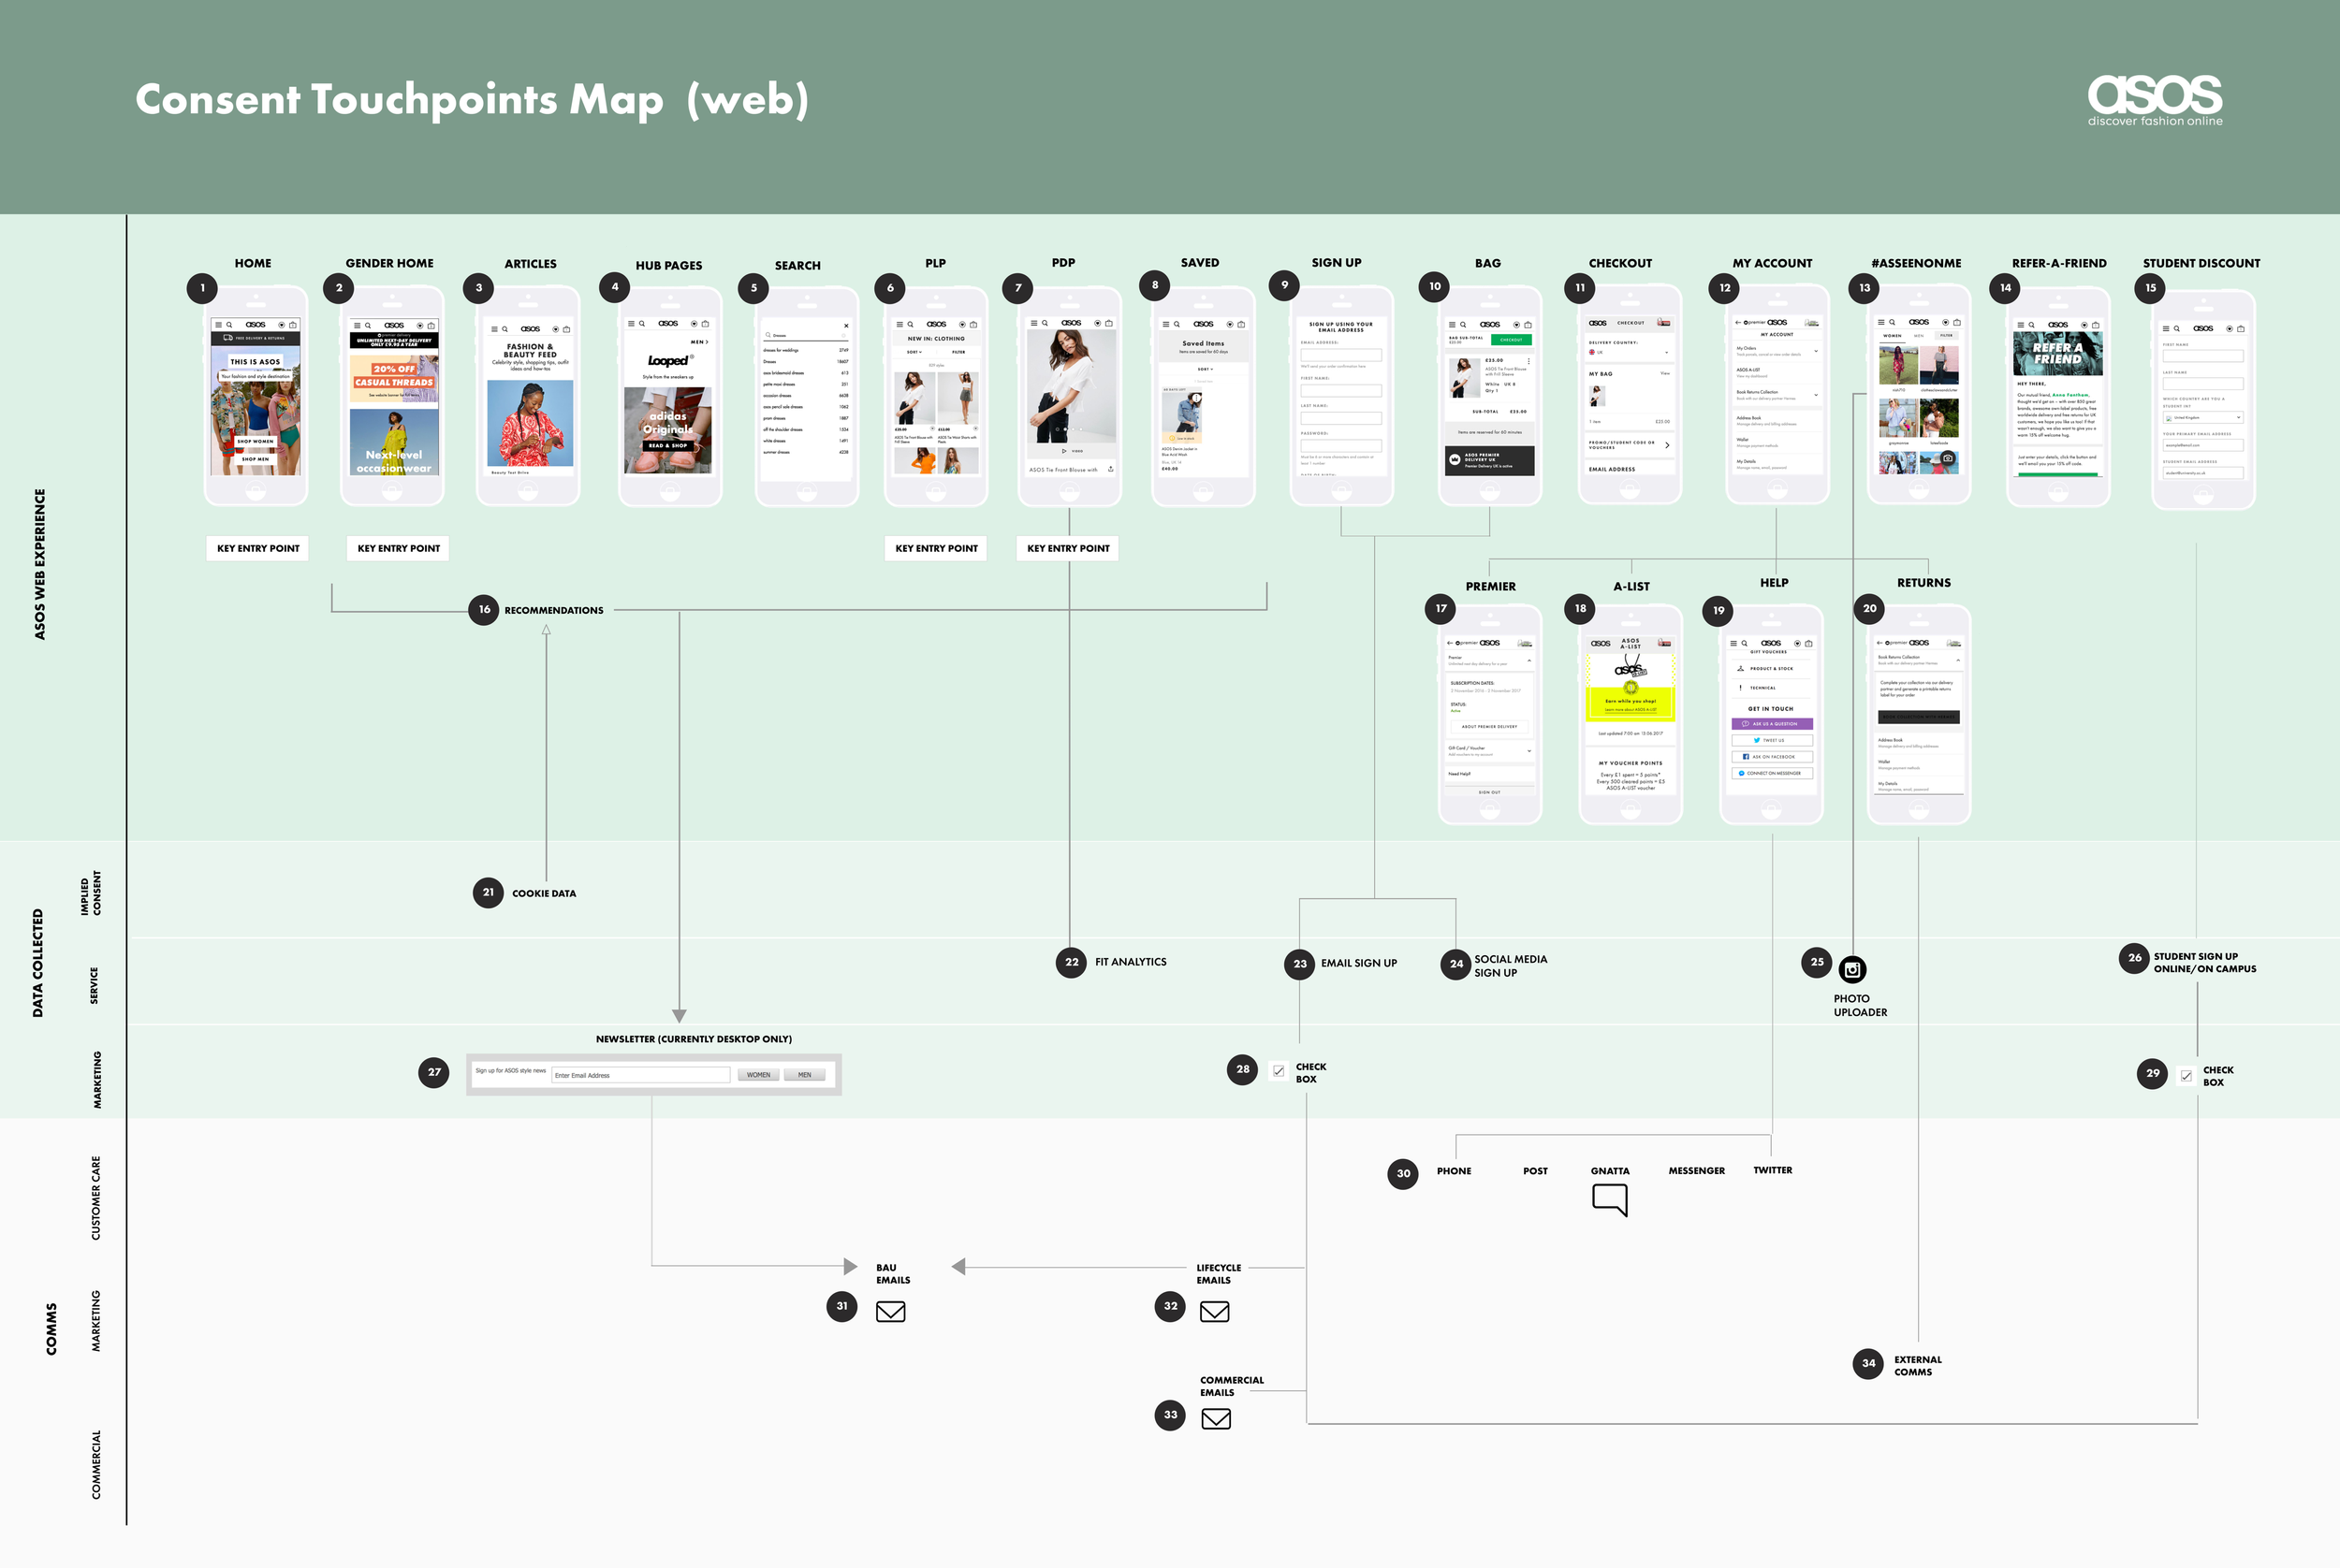This screenshot has height=1568, width=2340.
Task: Click the commercial emails envelope icon
Action: (1216, 1419)
